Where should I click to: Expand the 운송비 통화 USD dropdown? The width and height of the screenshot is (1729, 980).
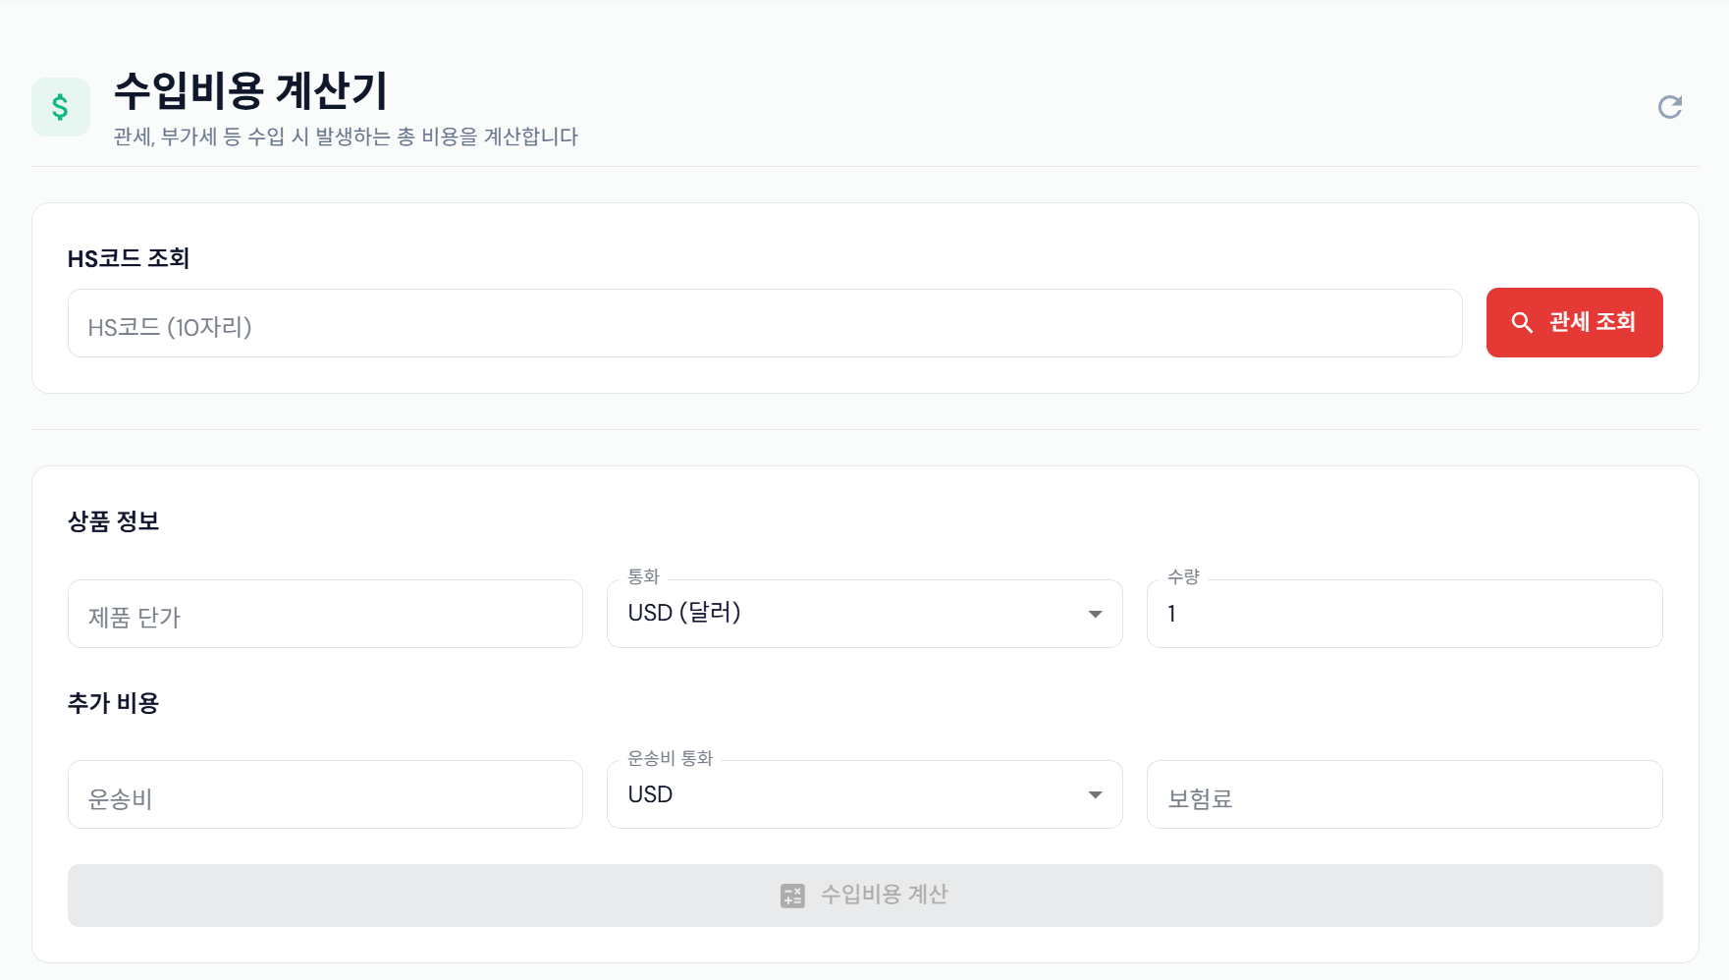click(x=865, y=794)
